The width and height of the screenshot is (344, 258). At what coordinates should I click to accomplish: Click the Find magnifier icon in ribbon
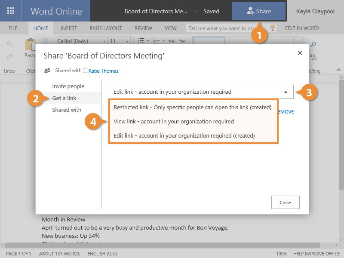[x=313, y=44]
